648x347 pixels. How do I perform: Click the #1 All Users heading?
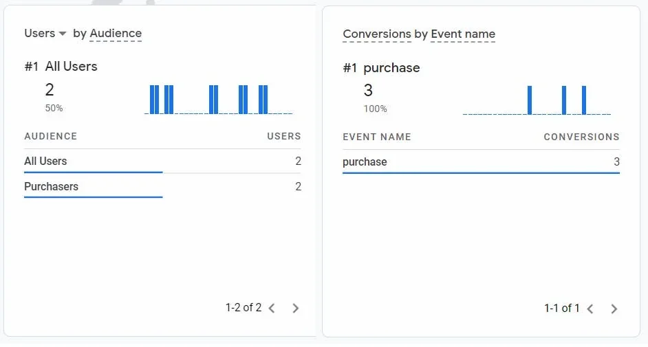click(61, 67)
